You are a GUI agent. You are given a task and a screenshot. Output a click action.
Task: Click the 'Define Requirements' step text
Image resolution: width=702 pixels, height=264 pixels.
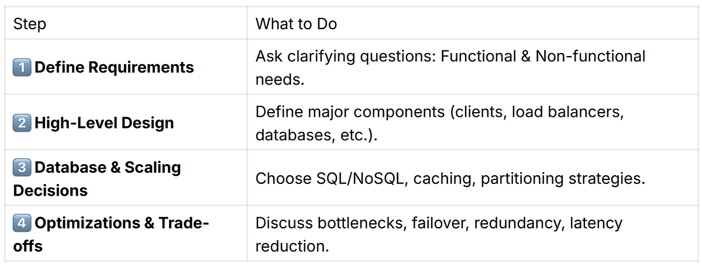(114, 67)
